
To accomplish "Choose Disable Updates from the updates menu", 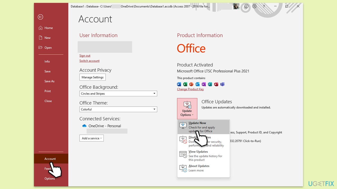I will pyautogui.click(x=204, y=141).
